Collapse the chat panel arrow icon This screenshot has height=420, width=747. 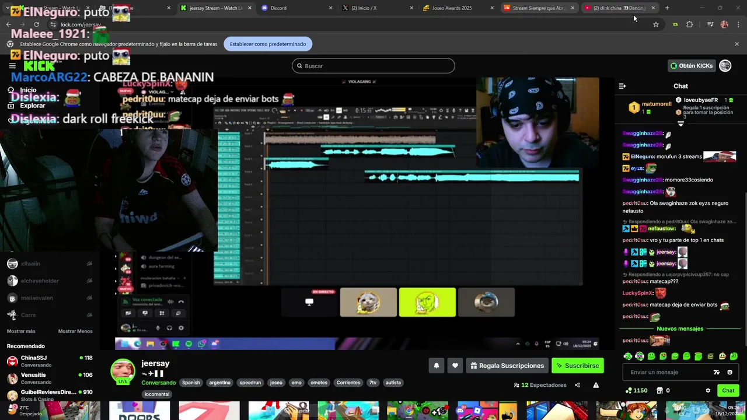pos(622,86)
